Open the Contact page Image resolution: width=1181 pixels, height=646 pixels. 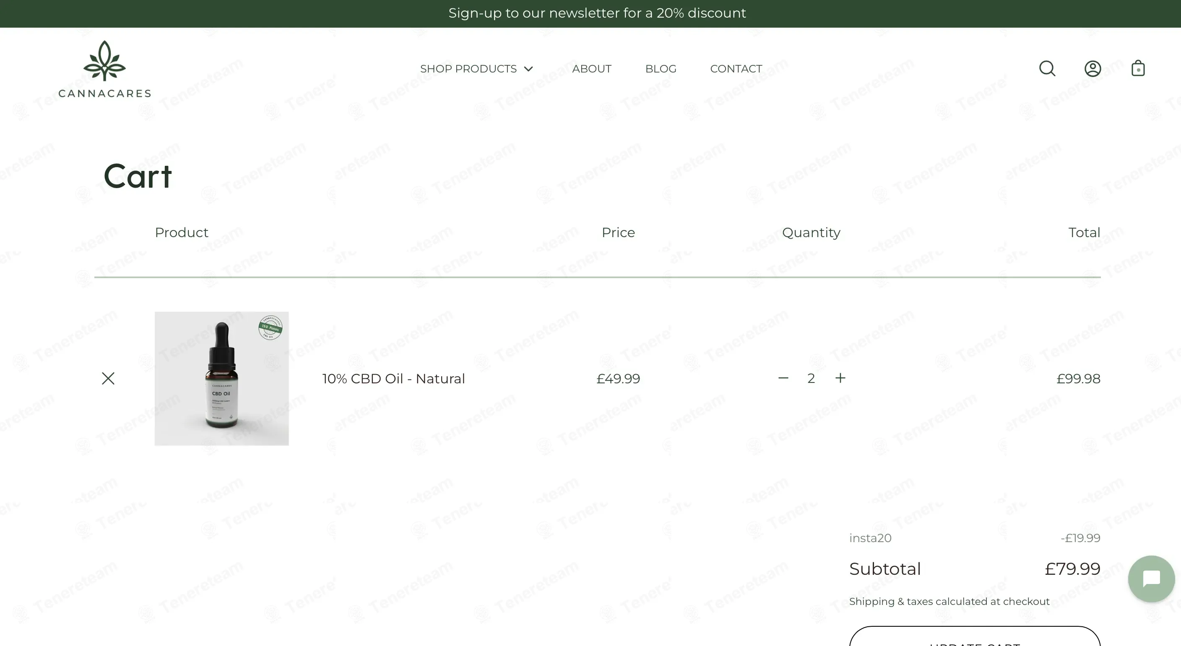pos(736,69)
